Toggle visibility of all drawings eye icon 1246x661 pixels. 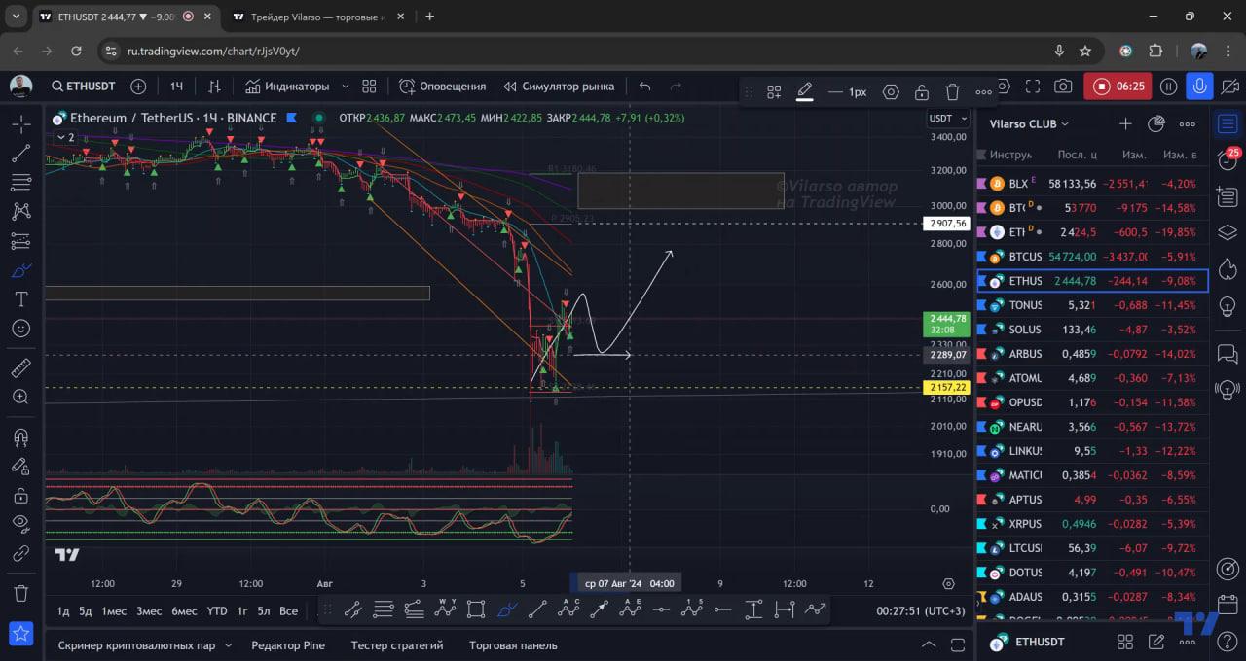coord(20,523)
